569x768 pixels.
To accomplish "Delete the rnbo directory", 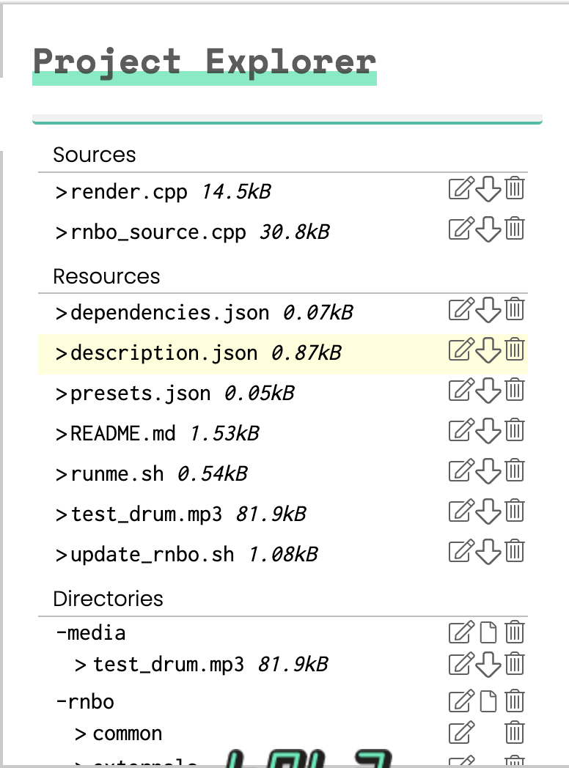I will coord(515,701).
